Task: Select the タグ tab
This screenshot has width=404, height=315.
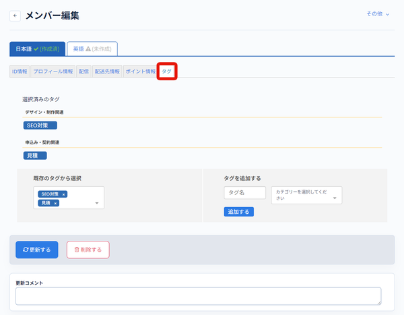Action: click(167, 71)
